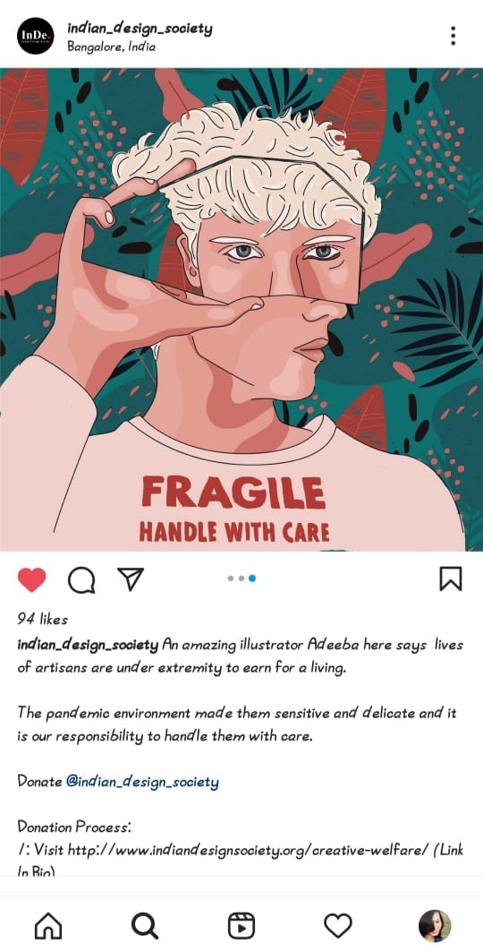Tap bold indian_design_society name in caption
483x951 pixels.
[x=89, y=646]
